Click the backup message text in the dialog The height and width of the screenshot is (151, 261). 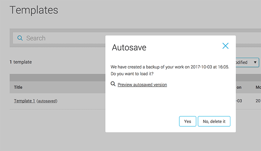(170, 67)
